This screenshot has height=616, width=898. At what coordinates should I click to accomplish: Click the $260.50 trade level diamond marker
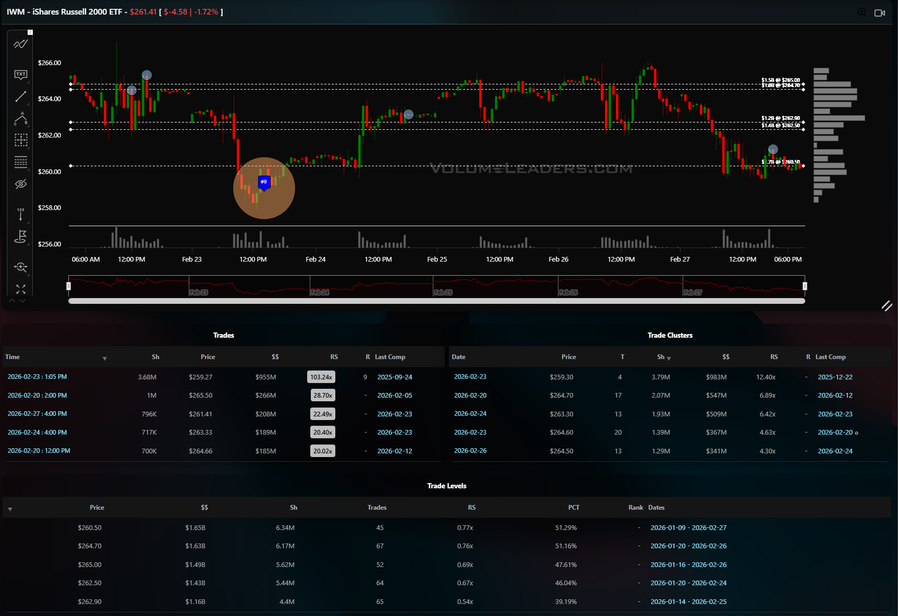(x=803, y=166)
